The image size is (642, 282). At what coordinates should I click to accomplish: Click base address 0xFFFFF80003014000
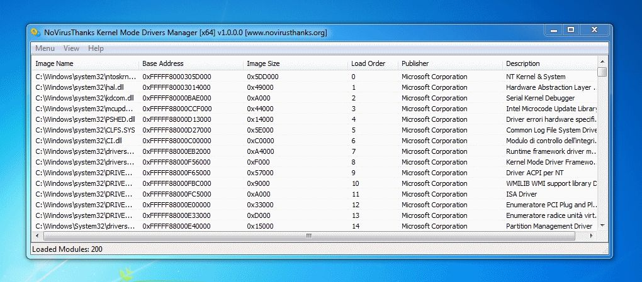pyautogui.click(x=176, y=87)
